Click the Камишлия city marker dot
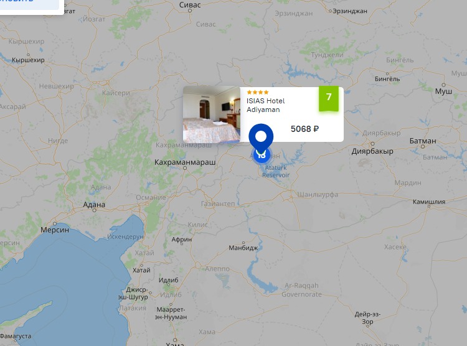467x346 pixels. click(429, 206)
